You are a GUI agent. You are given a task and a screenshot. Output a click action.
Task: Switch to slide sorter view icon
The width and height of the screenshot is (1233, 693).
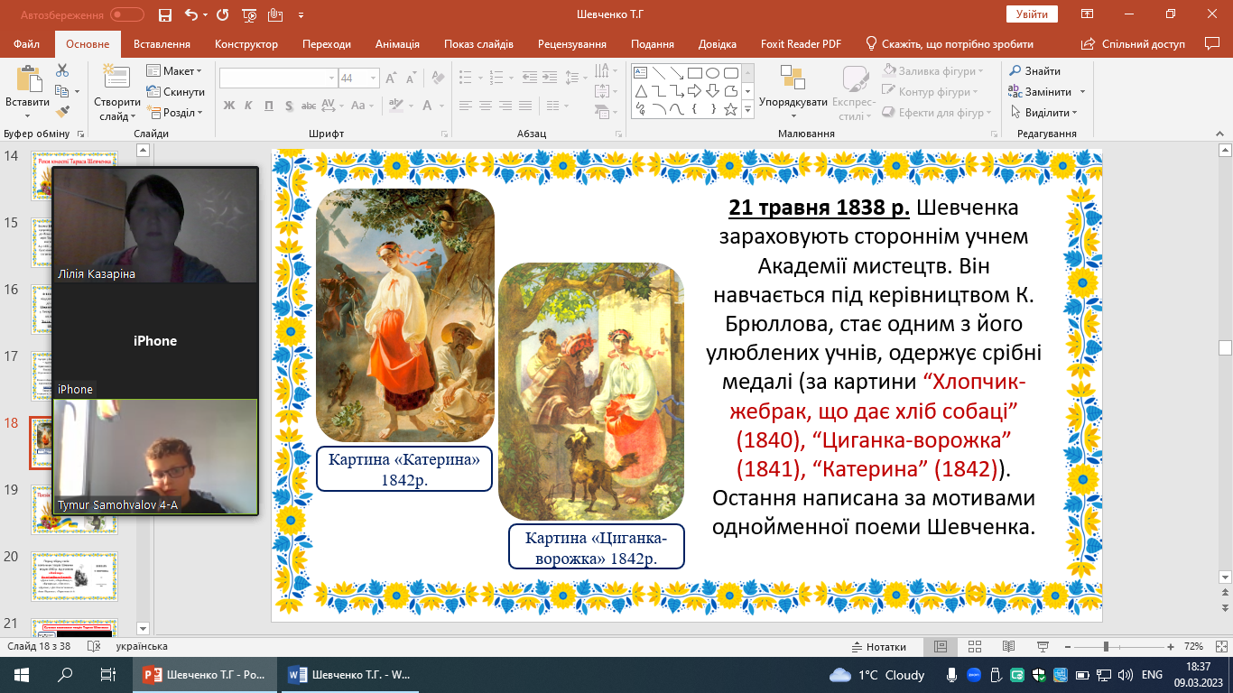point(974,647)
